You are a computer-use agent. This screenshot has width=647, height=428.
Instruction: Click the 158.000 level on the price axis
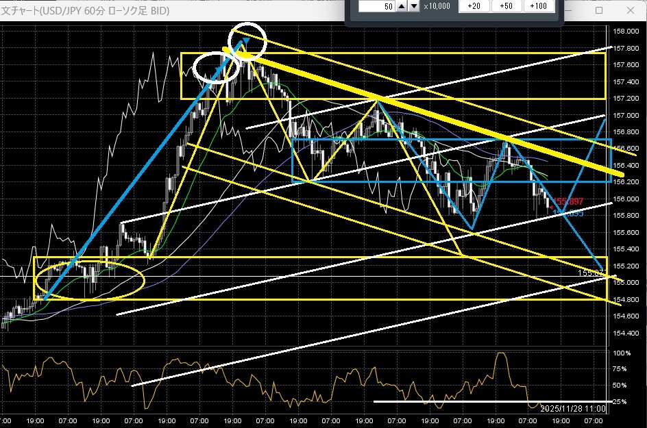(626, 32)
